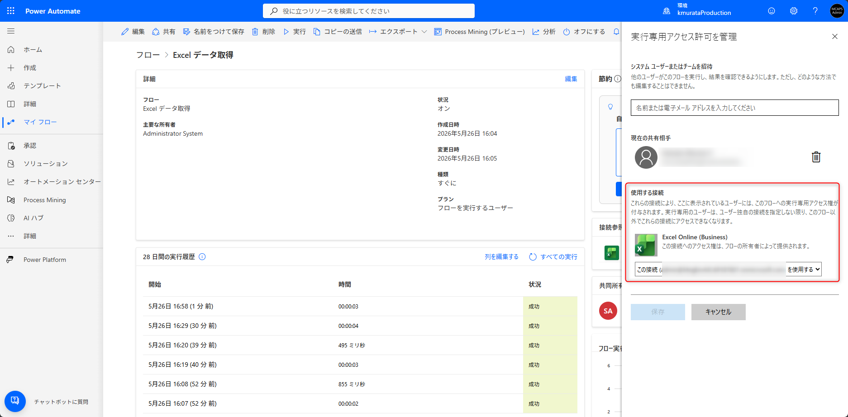The height and width of the screenshot is (417, 848).
Task: Open the settings gear icon
Action: 794,11
